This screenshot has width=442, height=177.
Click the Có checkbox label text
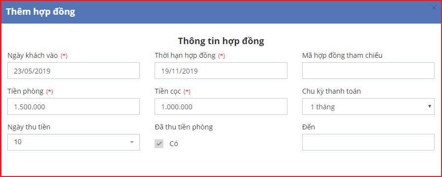(x=174, y=144)
